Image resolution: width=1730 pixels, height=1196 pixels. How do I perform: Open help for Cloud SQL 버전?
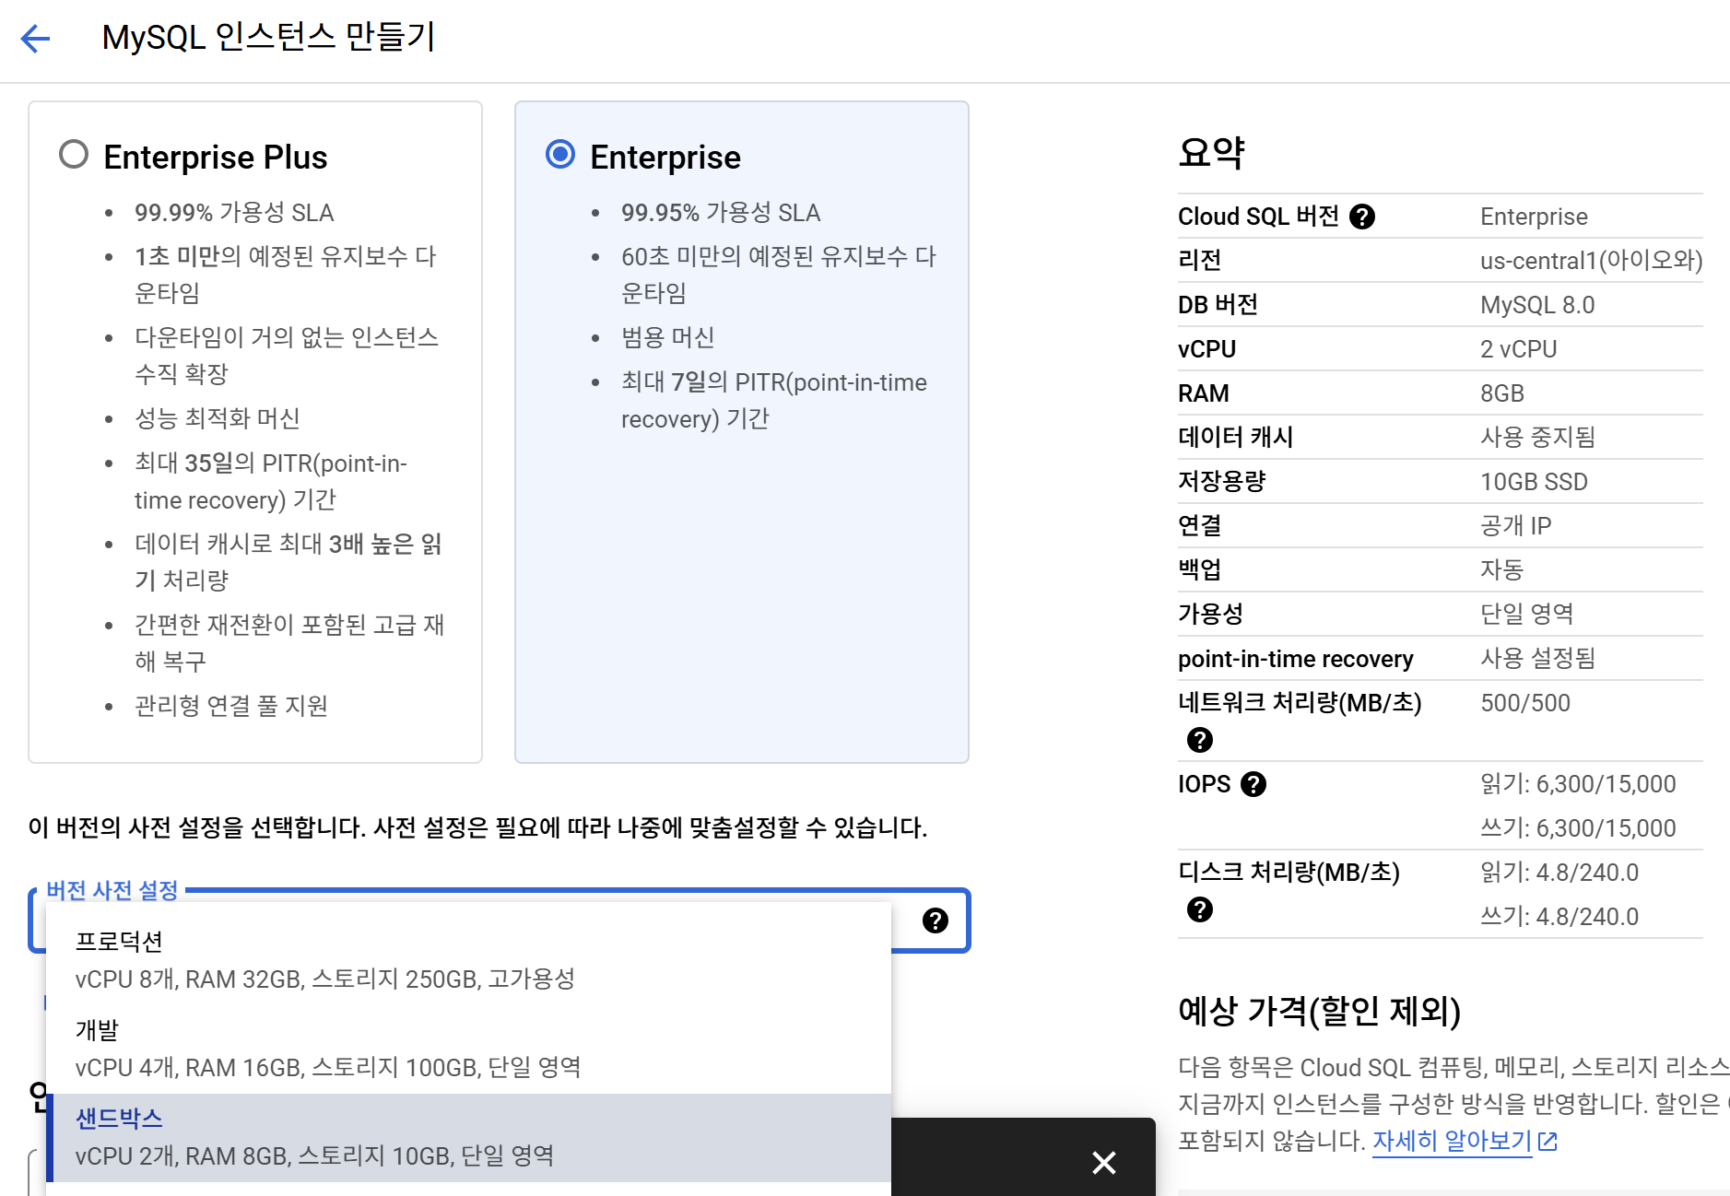(1362, 217)
